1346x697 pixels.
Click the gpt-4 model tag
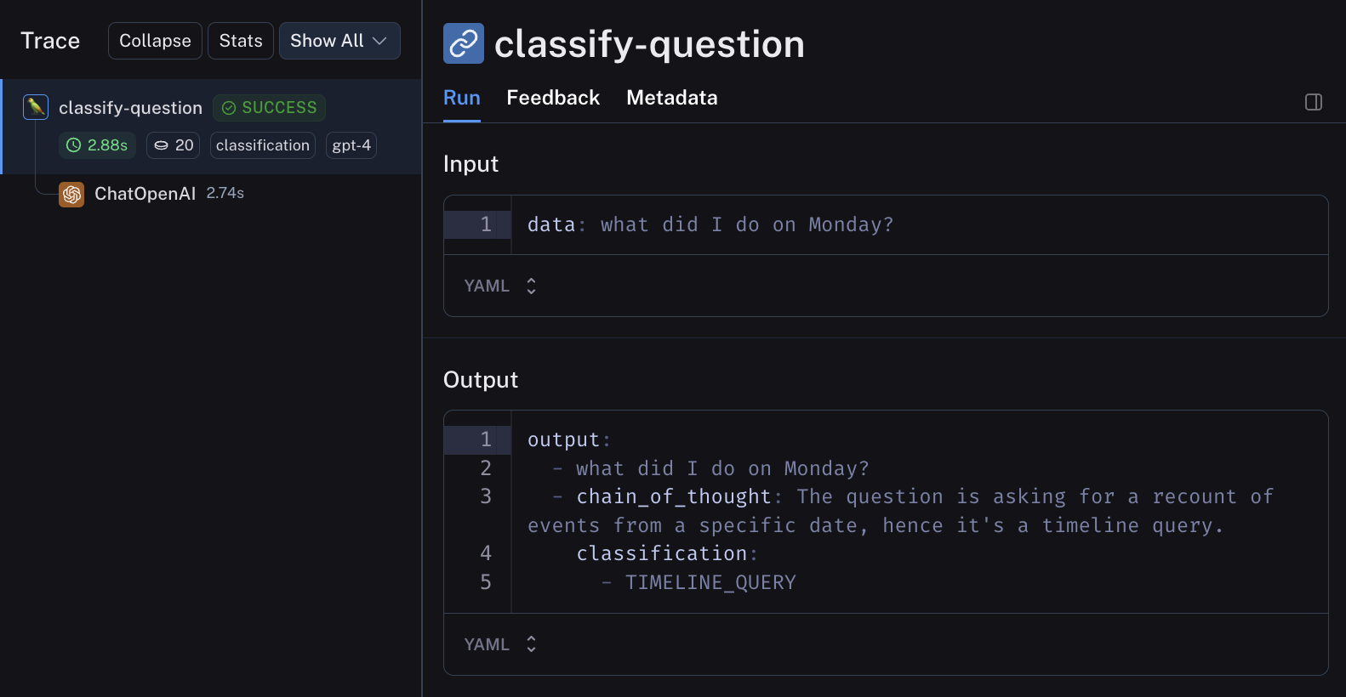351,145
